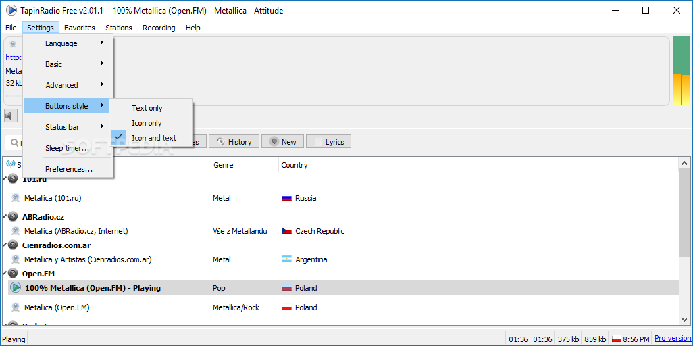Click the green play icon on 100% Metallica

(x=16, y=288)
